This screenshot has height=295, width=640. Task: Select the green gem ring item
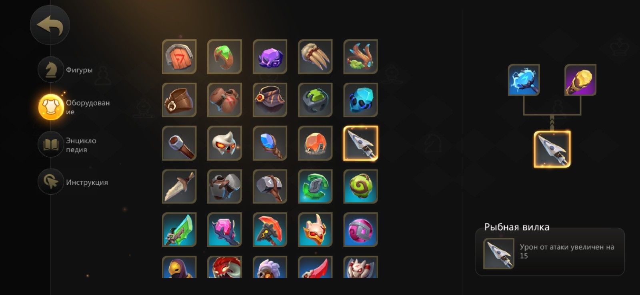pyautogui.click(x=224, y=57)
